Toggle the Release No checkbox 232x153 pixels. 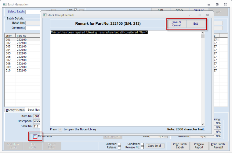[142, 148]
